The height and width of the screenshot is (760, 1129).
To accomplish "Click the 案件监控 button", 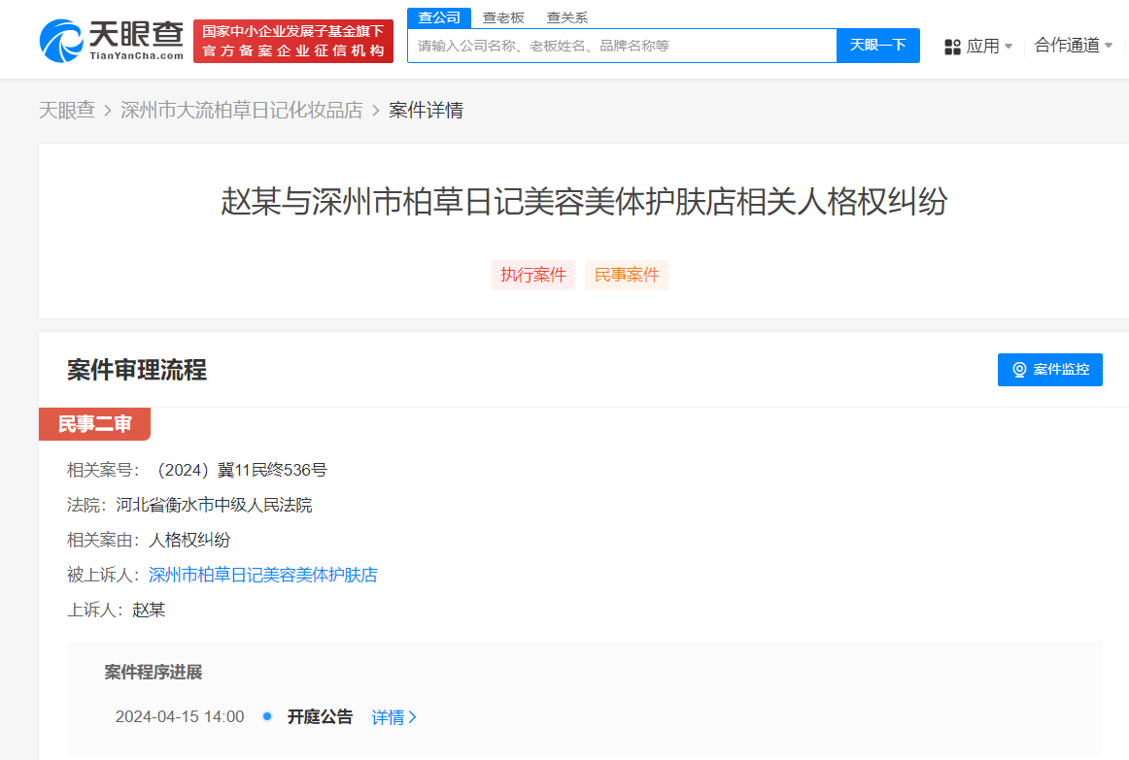I will click(1049, 369).
